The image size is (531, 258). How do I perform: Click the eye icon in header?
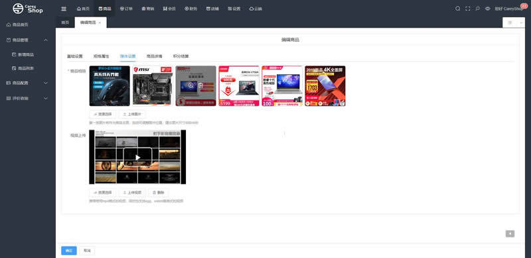click(488, 9)
